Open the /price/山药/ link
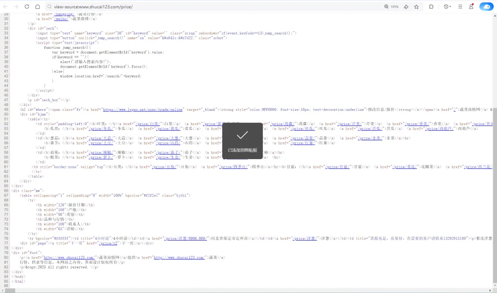This screenshot has width=497, height=293. pyautogui.click(x=168, y=143)
